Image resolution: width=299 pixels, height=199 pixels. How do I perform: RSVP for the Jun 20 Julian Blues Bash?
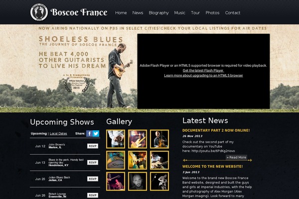click(x=93, y=179)
